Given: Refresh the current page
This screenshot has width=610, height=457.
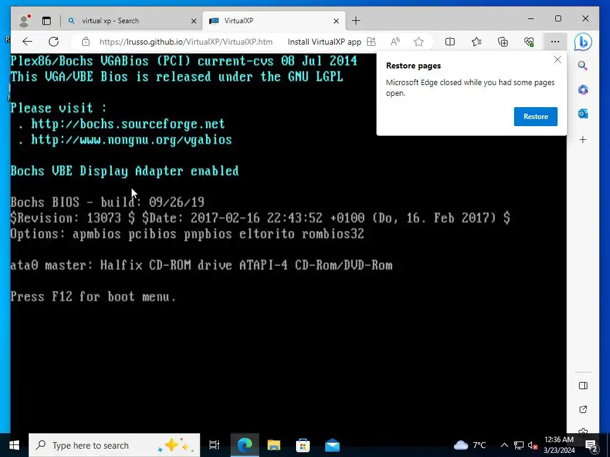Looking at the screenshot, I should click(x=54, y=42).
